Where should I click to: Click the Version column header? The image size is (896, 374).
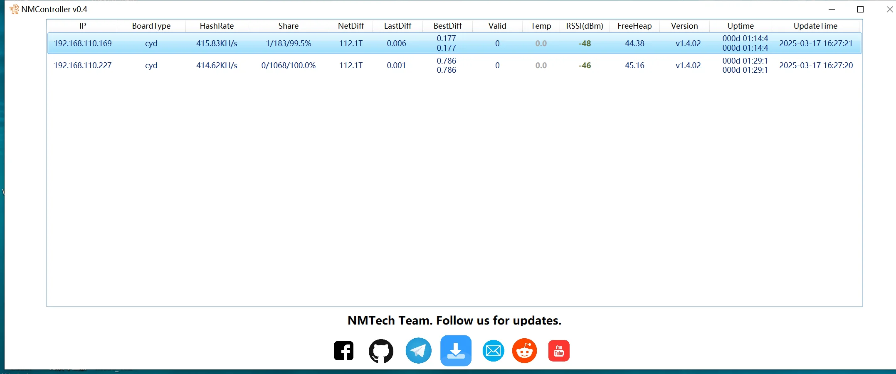tap(684, 26)
